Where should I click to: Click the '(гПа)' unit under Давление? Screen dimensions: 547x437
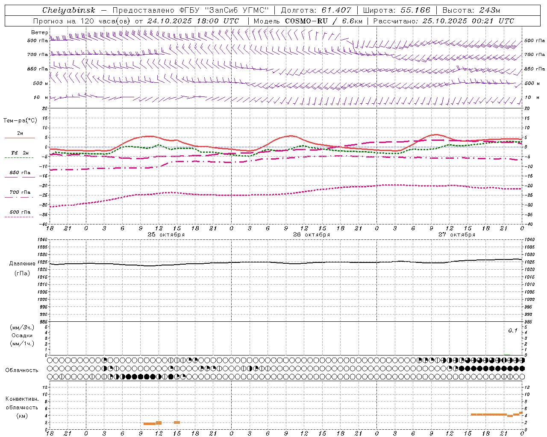(x=22, y=274)
